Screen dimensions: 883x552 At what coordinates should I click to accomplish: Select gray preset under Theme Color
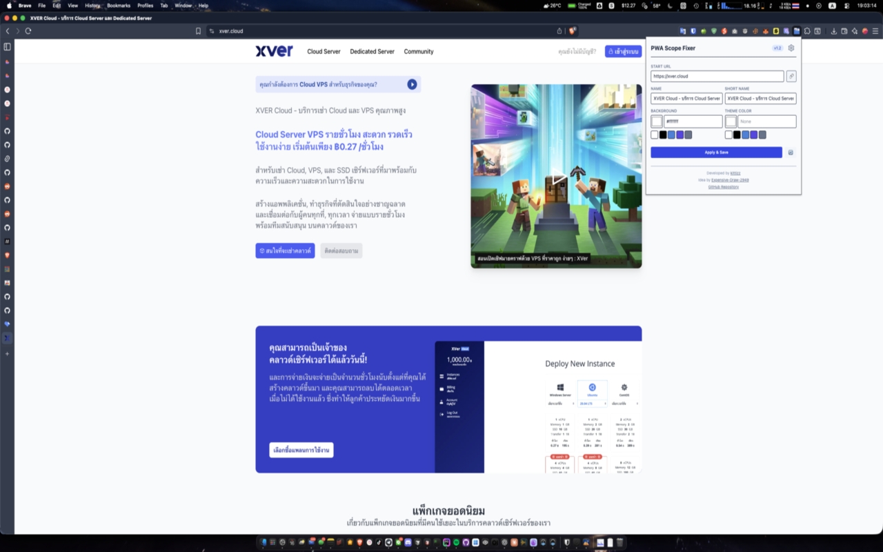click(762, 135)
